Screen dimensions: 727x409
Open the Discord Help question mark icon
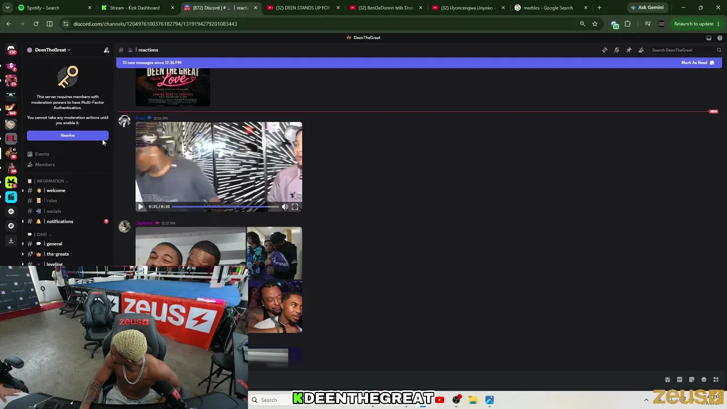point(720,38)
